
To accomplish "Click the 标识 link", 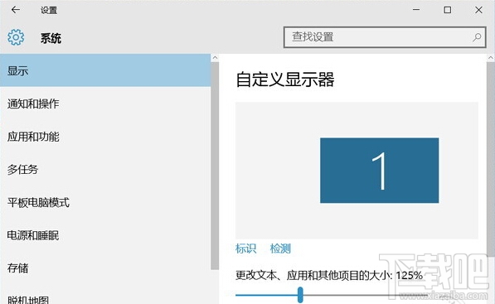I will click(x=245, y=249).
